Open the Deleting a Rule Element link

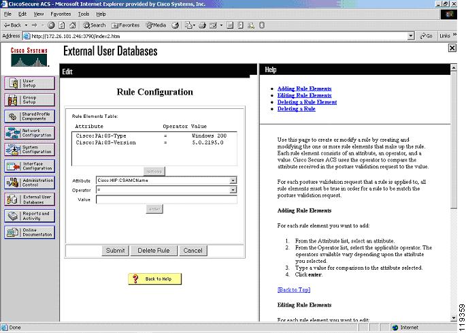307,102
